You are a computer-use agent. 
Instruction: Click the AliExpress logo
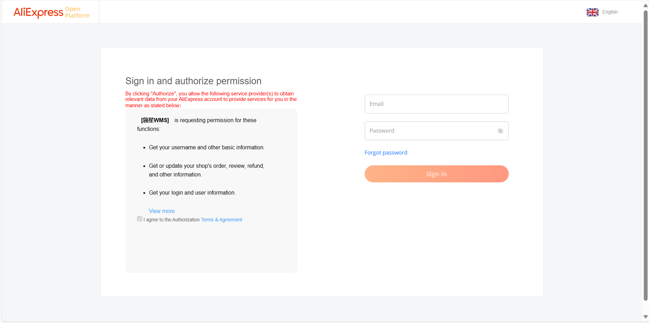(x=38, y=12)
